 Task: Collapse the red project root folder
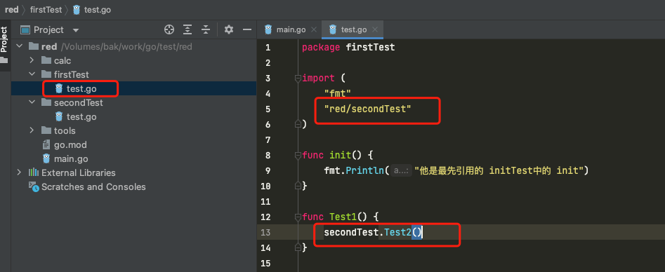[x=19, y=46]
